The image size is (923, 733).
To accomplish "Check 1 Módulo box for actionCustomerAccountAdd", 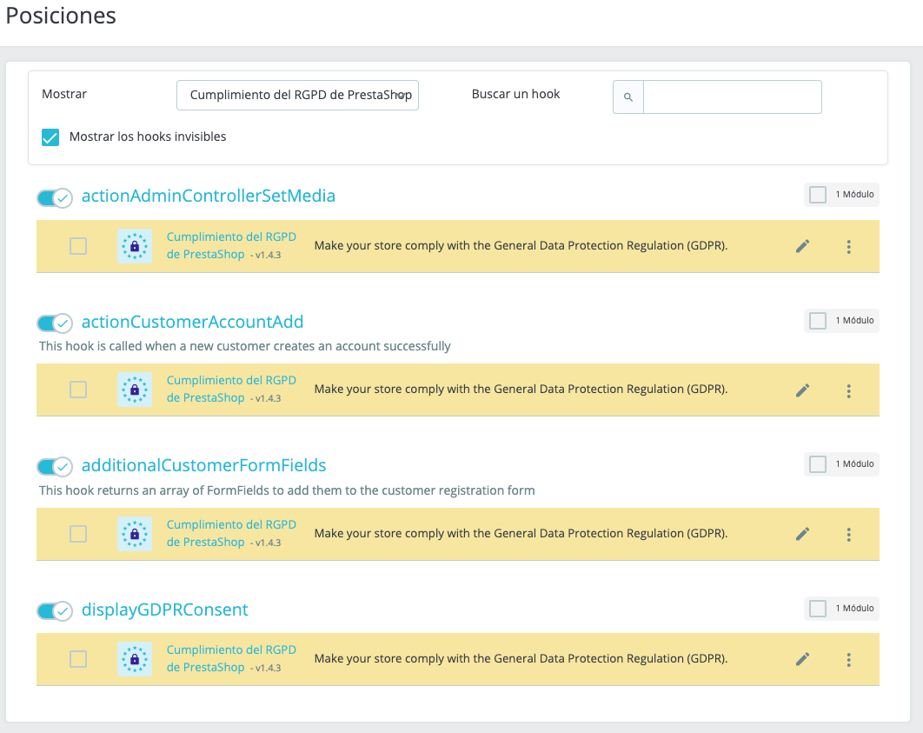I will [818, 321].
